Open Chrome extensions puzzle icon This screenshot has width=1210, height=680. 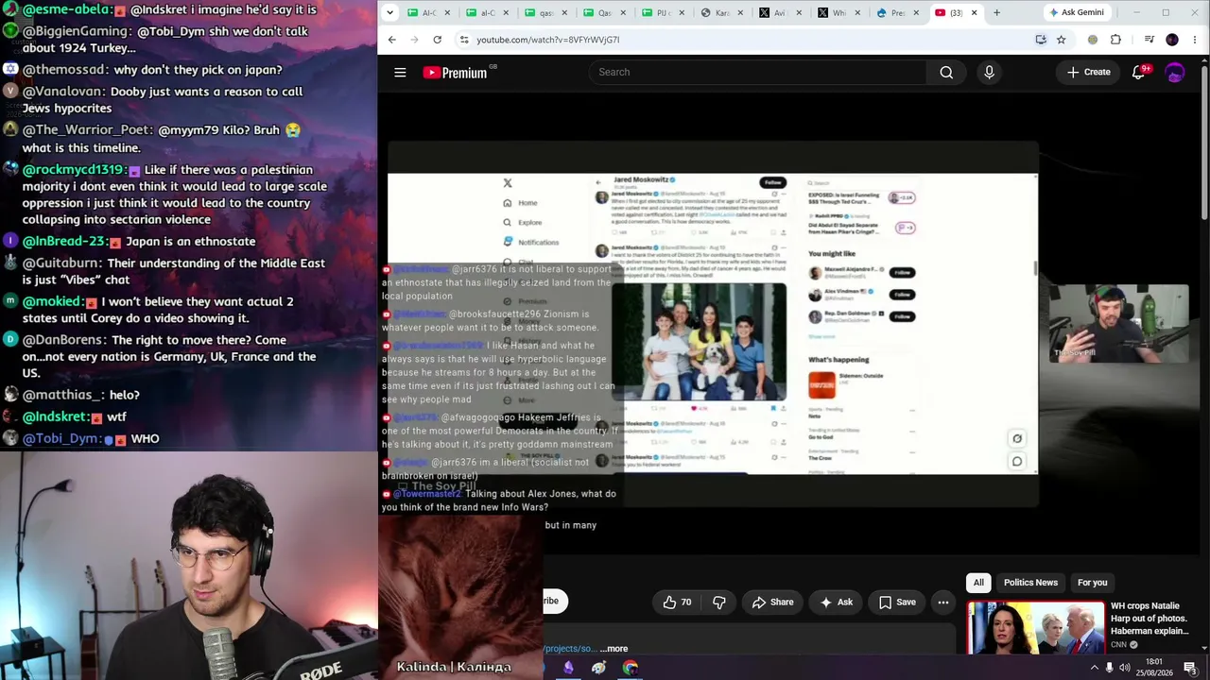click(1115, 40)
